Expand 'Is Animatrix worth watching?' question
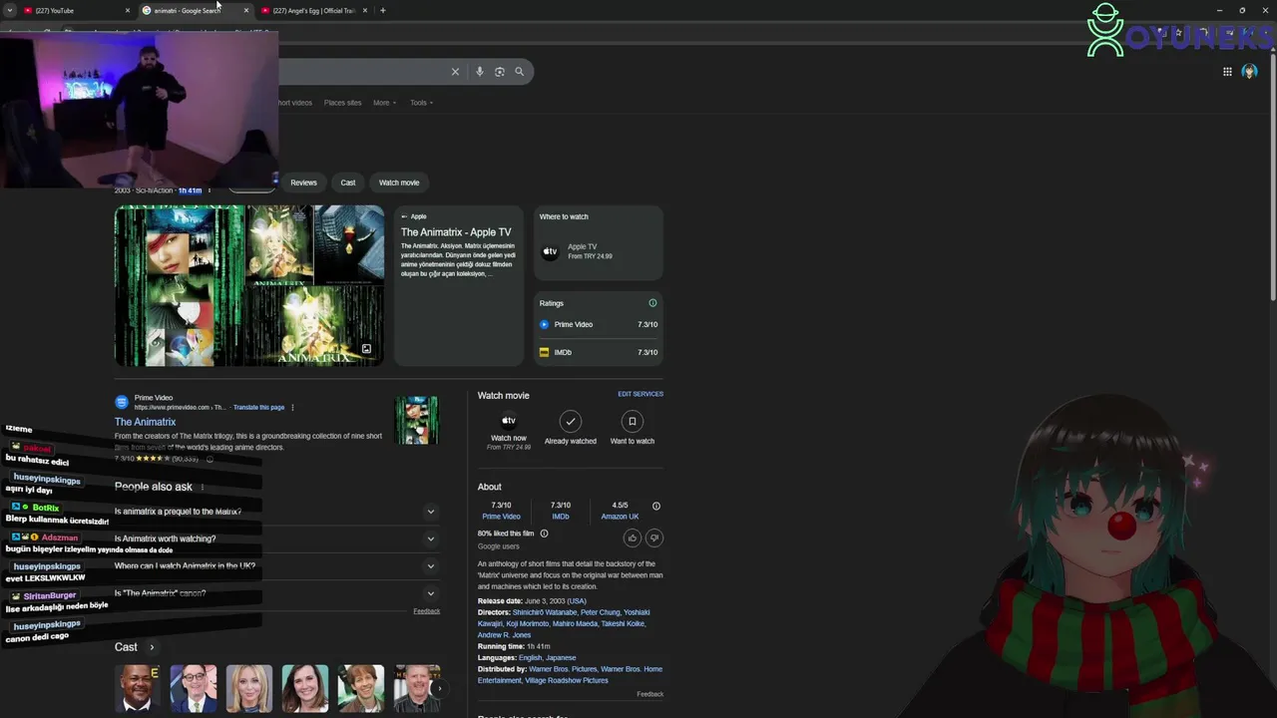 click(276, 538)
